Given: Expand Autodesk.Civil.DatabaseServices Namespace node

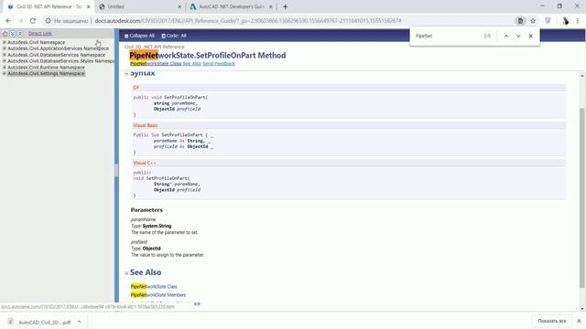Looking at the screenshot, I should point(5,55).
